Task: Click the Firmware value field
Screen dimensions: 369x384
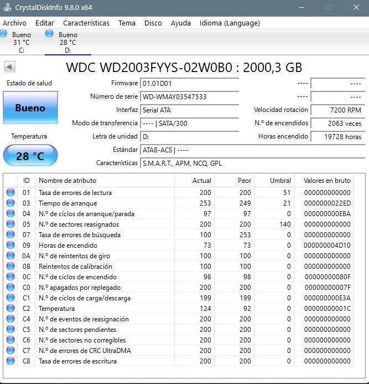Action: pyautogui.click(x=190, y=84)
